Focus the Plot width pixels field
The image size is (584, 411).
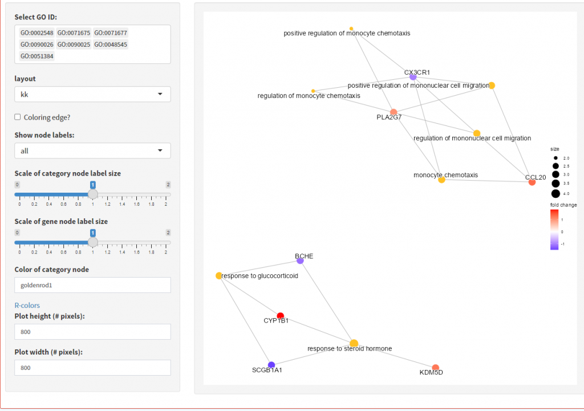(92, 368)
